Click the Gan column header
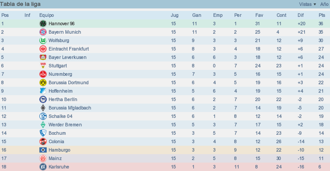This screenshot has width=330, height=171. 197,15
